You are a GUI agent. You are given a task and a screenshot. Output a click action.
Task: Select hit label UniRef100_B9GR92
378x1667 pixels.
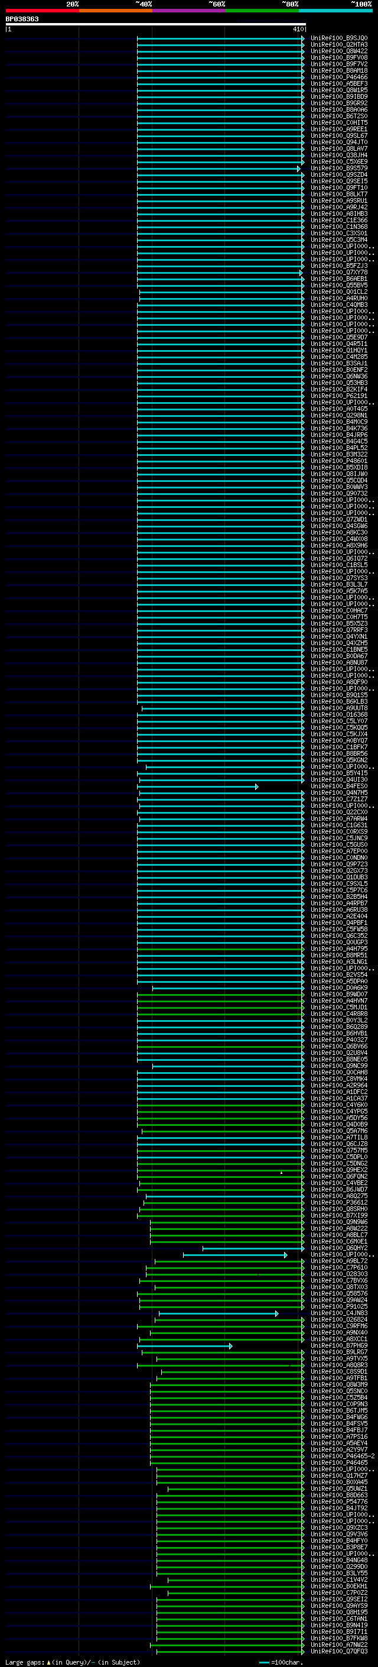click(x=339, y=103)
